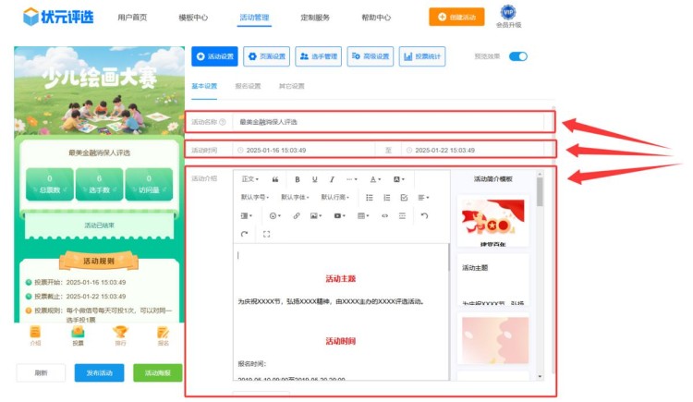Open the 默认字体 font family dropdown
The image size is (693, 402).
pos(295,198)
